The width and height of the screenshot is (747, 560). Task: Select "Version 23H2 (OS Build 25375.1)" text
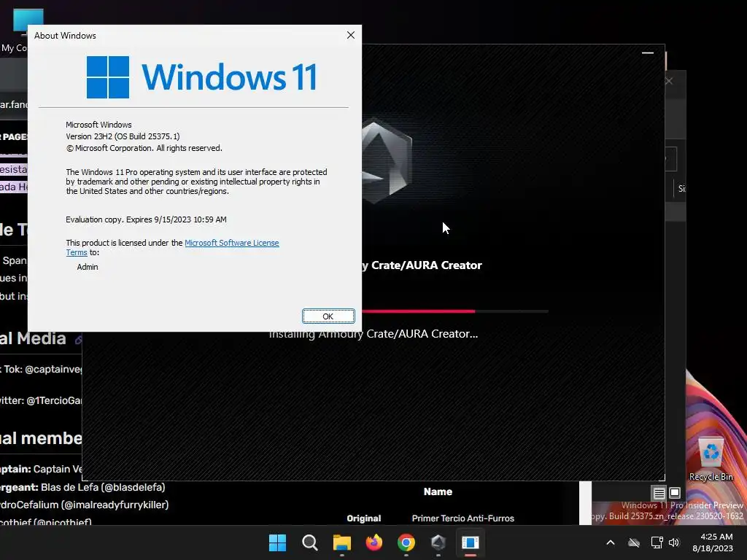click(123, 136)
